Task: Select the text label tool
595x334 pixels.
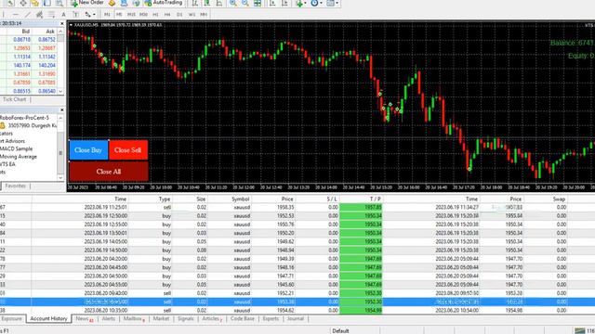Action: point(76,15)
